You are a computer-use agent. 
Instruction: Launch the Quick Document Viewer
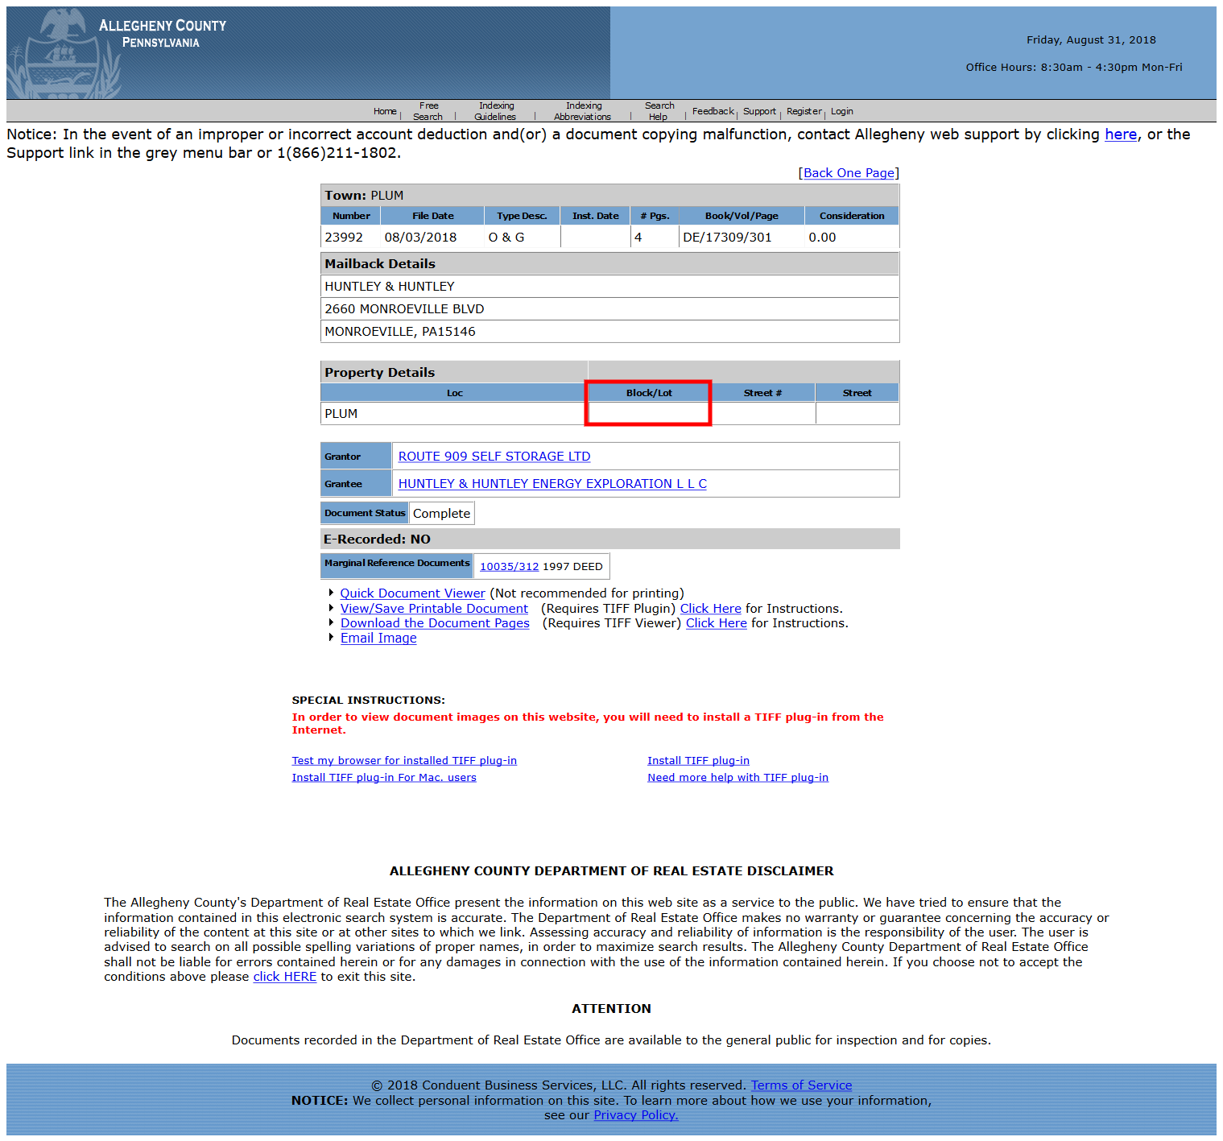pos(412,593)
